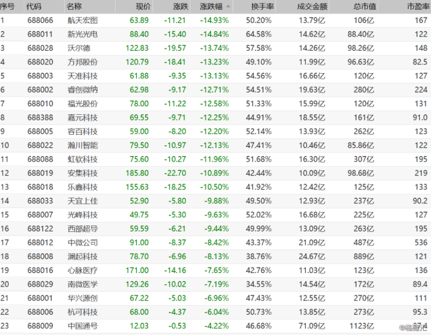Select stock name 容百科技

pos(82,132)
